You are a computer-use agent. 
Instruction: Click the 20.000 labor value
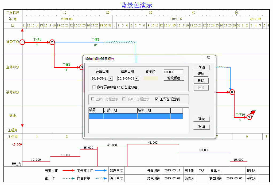click(x=65, y=155)
